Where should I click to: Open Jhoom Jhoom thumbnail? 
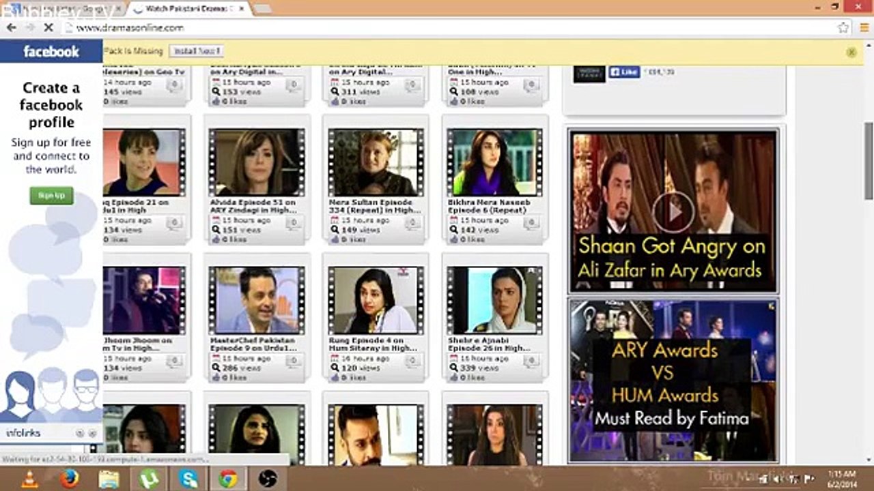pyautogui.click(x=144, y=300)
